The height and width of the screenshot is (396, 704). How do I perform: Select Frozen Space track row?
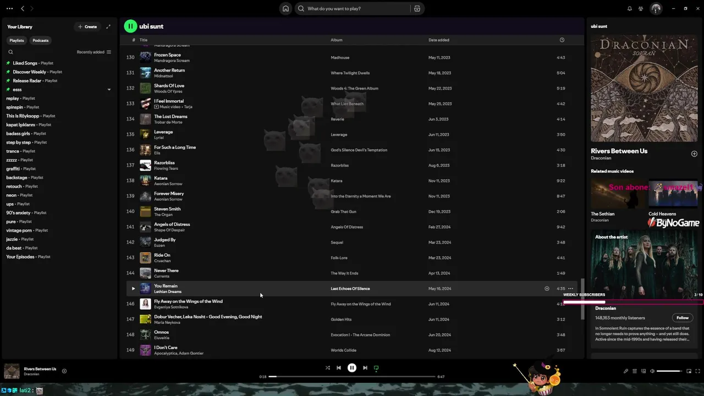pos(352,57)
